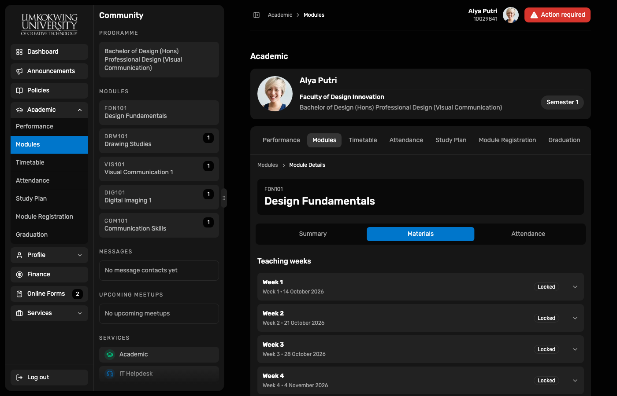617x396 pixels.
Task: Open the Timetable tab in the top tab bar
Action: coord(363,140)
